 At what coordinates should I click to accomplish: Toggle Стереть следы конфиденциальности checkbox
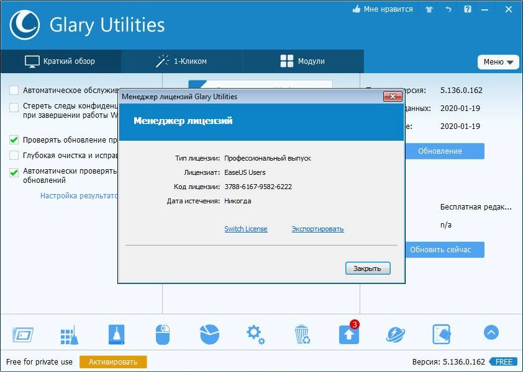point(14,108)
